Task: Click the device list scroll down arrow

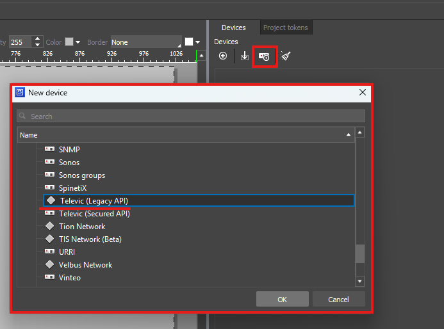Action: [x=359, y=281]
